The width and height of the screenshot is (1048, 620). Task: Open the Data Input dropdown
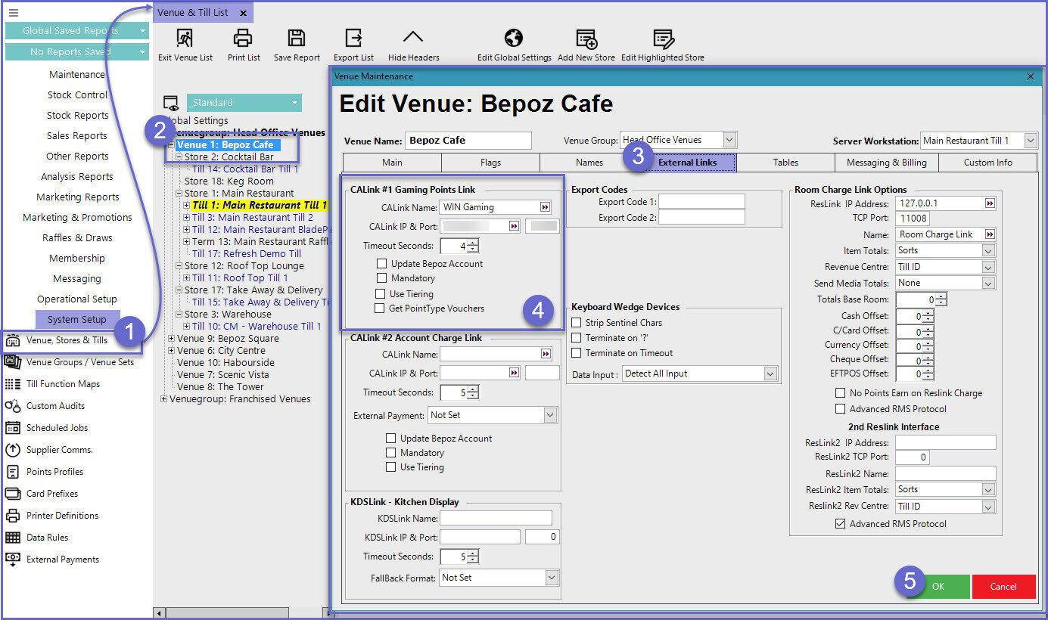point(770,374)
